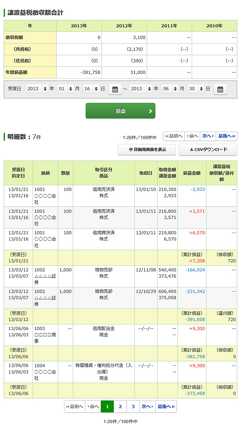
Task: Go to 前へ in bottom pagination
Action: tap(93, 406)
